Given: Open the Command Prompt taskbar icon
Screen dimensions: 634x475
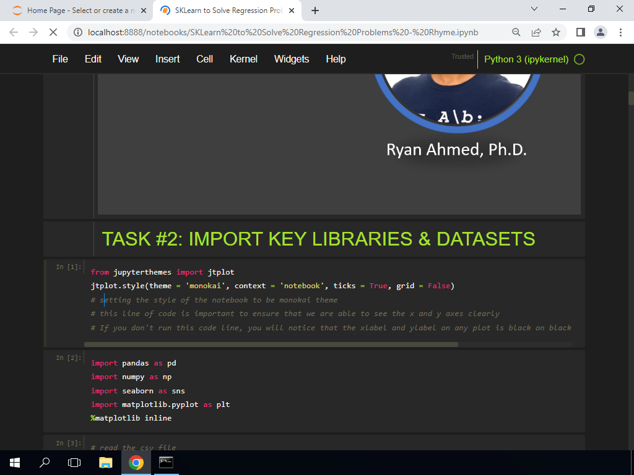Looking at the screenshot, I should [166, 463].
